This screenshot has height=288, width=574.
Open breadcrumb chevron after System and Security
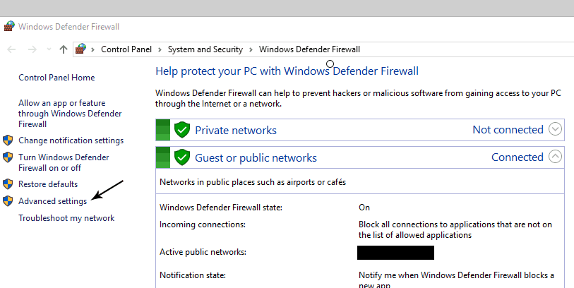point(251,49)
